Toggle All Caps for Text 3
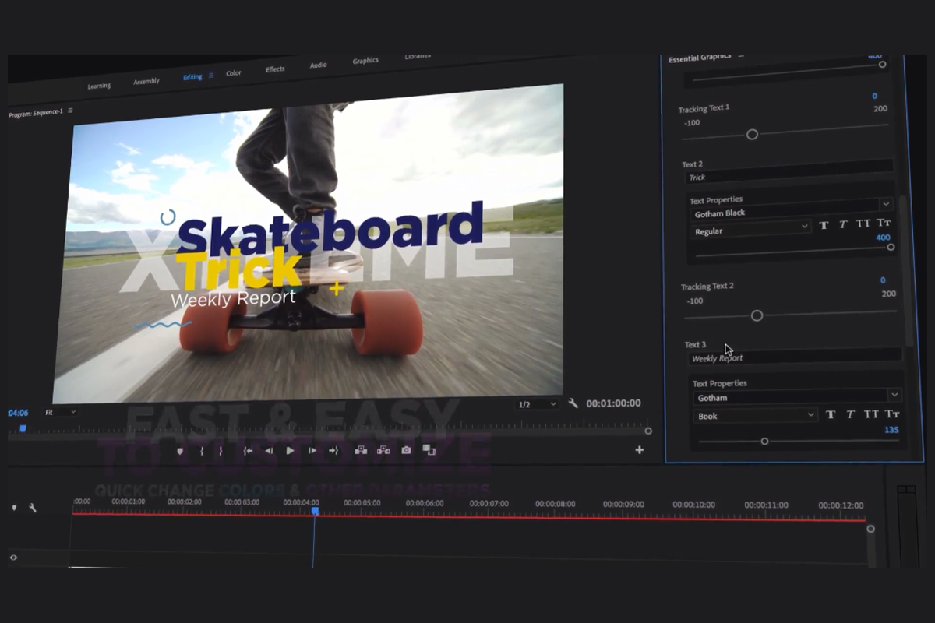 coord(871,414)
